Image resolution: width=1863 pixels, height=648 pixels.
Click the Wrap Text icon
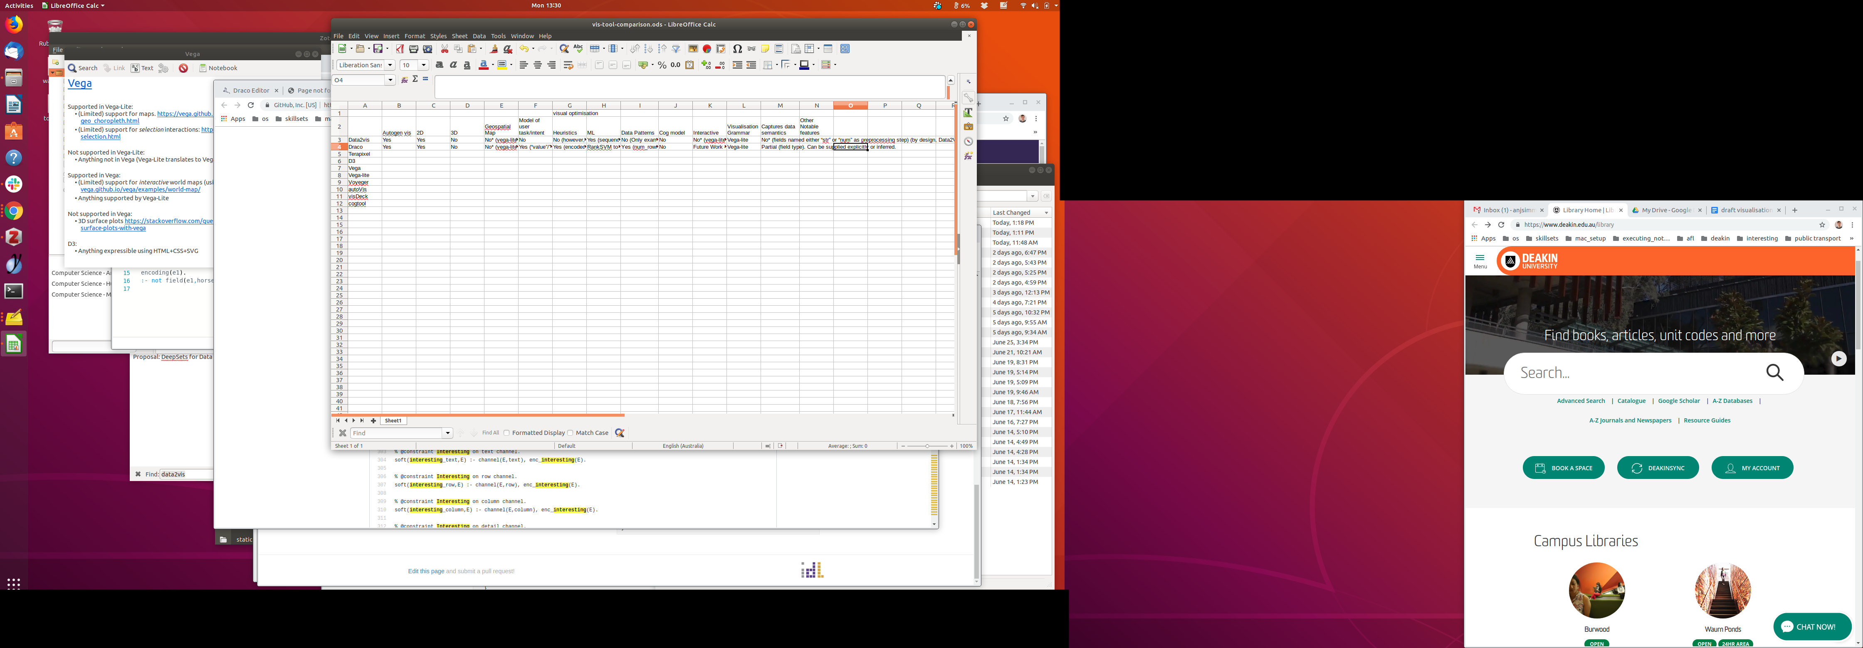(568, 65)
